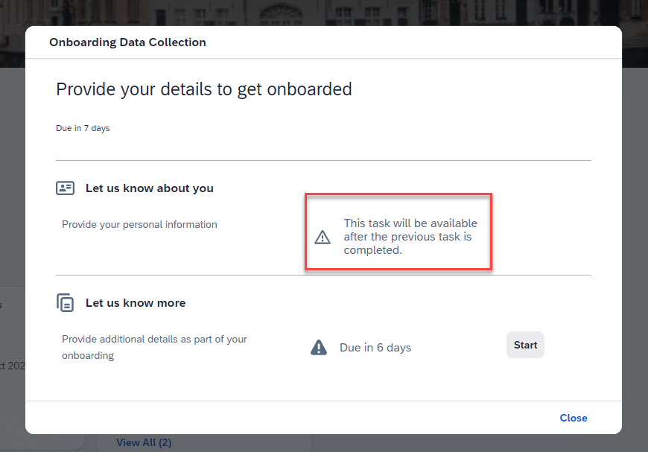This screenshot has width=648, height=452.
Task: Click the dimmed left sidebar behind the dialog
Action: 13,206
